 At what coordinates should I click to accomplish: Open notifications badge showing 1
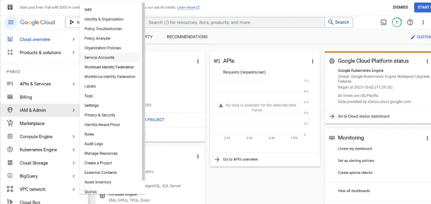[397, 22]
